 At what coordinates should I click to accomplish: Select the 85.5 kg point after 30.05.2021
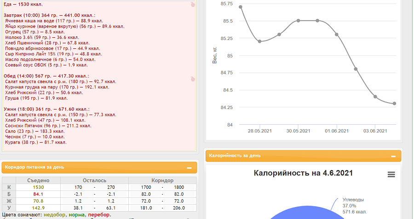[x=317, y=21]
